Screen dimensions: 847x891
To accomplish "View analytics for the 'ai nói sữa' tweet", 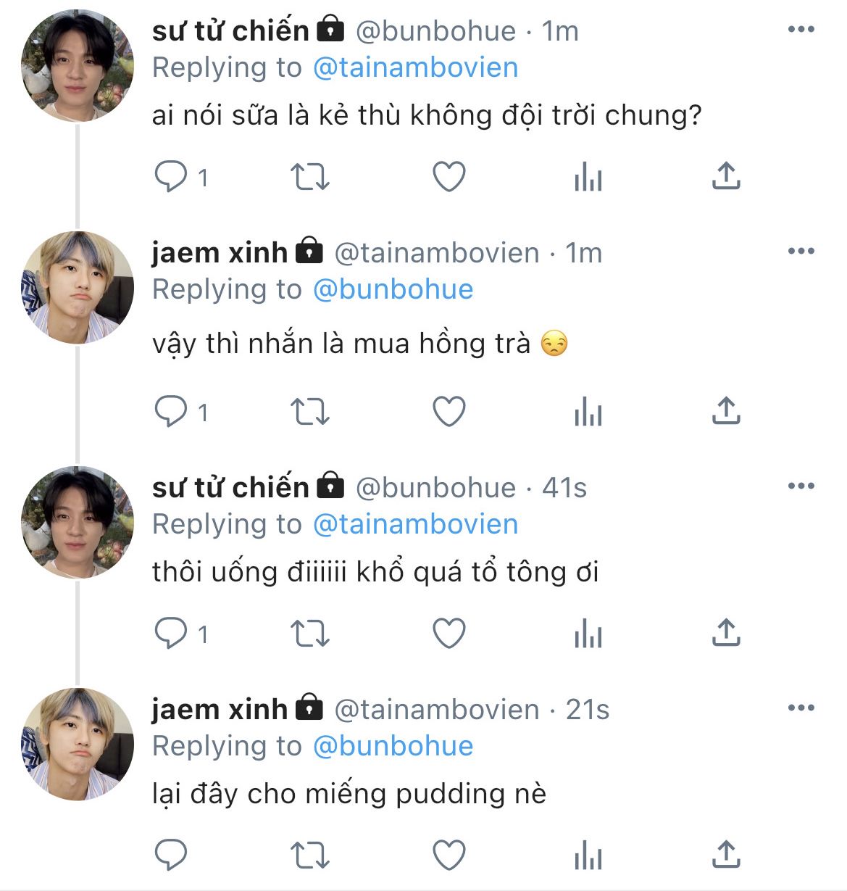I will pyautogui.click(x=588, y=177).
